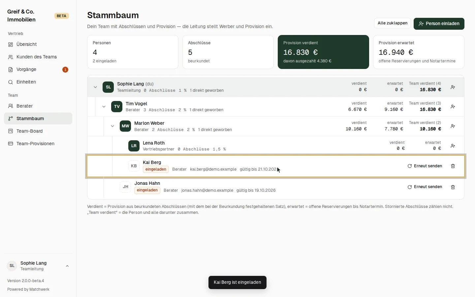
Task: Click the Abschlüsse stat card
Action: click(228, 52)
